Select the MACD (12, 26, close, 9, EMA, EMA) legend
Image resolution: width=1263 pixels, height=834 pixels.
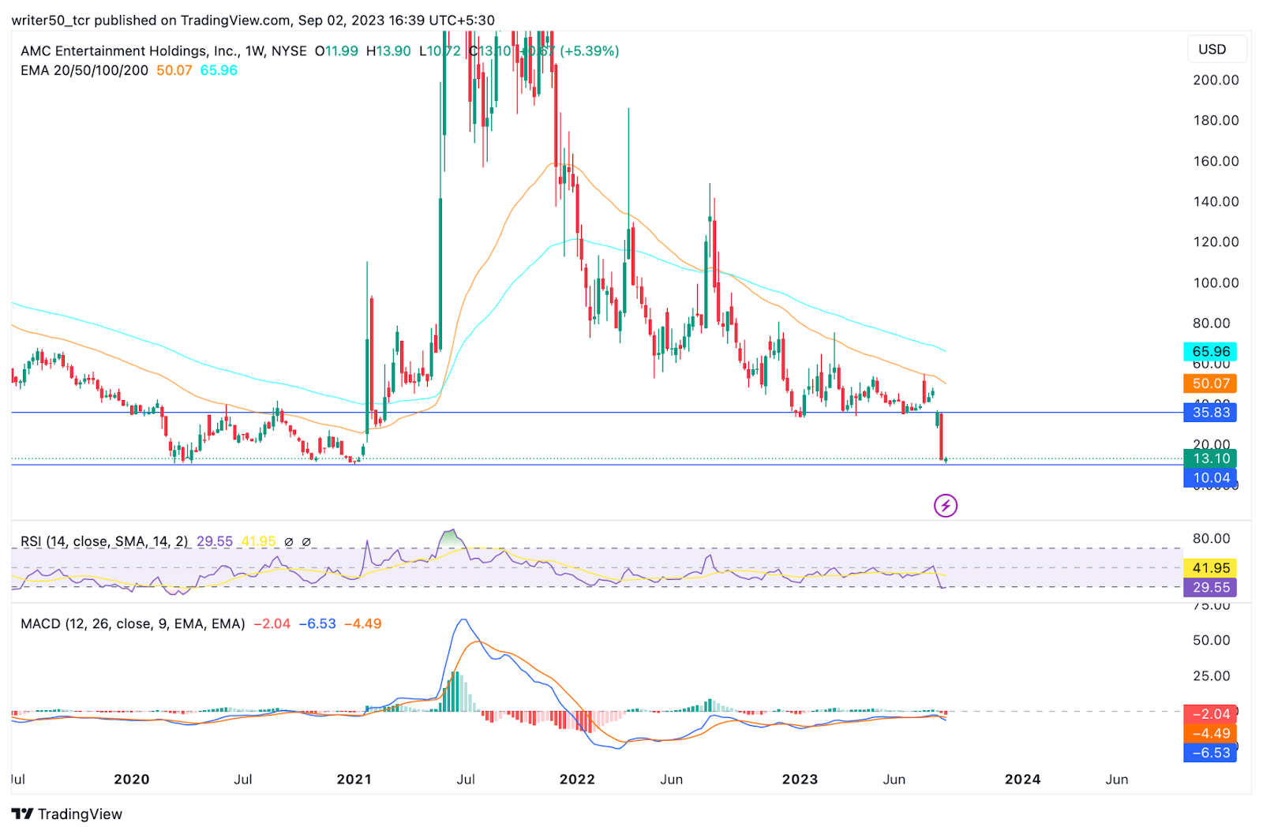(133, 623)
